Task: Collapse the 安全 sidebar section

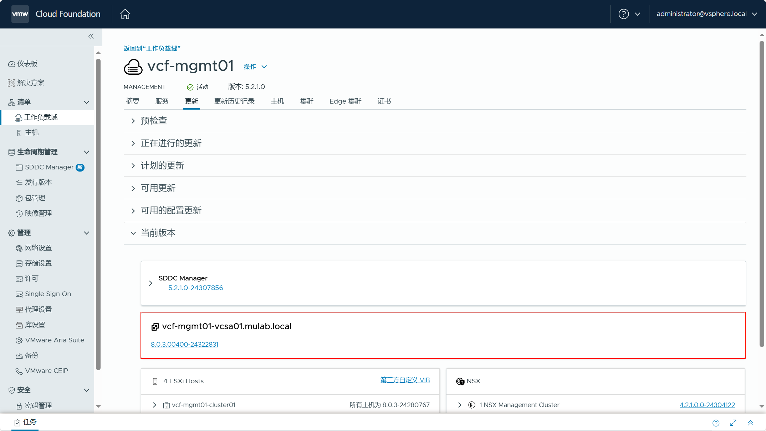Action: [x=86, y=390]
